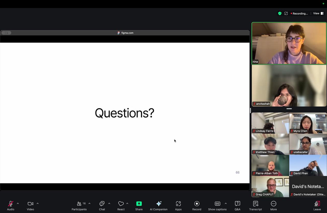
Task: Expand the caret next to Participants
Action: (x=89, y=204)
